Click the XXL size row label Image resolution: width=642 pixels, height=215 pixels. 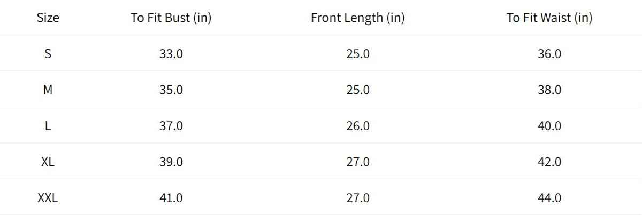coord(48,198)
